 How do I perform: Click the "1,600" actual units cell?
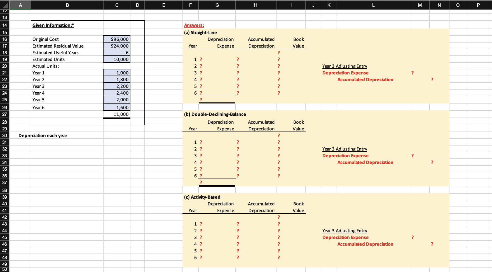117,107
